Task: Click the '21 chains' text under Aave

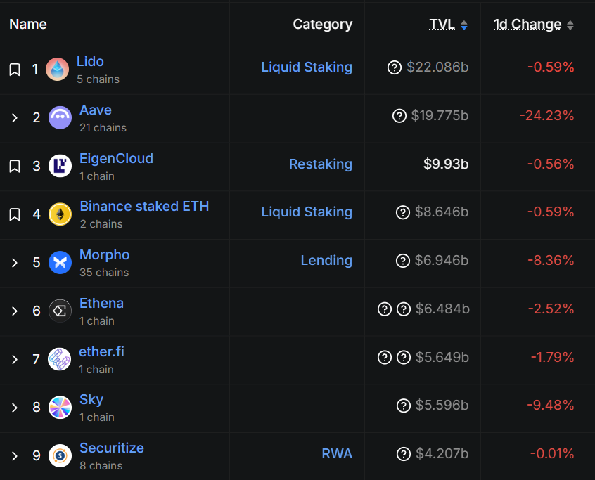Action: pos(103,128)
